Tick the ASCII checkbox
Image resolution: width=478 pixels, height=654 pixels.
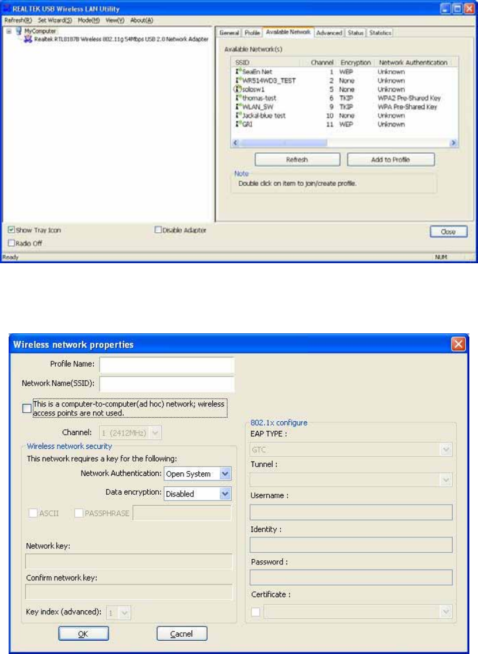33,513
